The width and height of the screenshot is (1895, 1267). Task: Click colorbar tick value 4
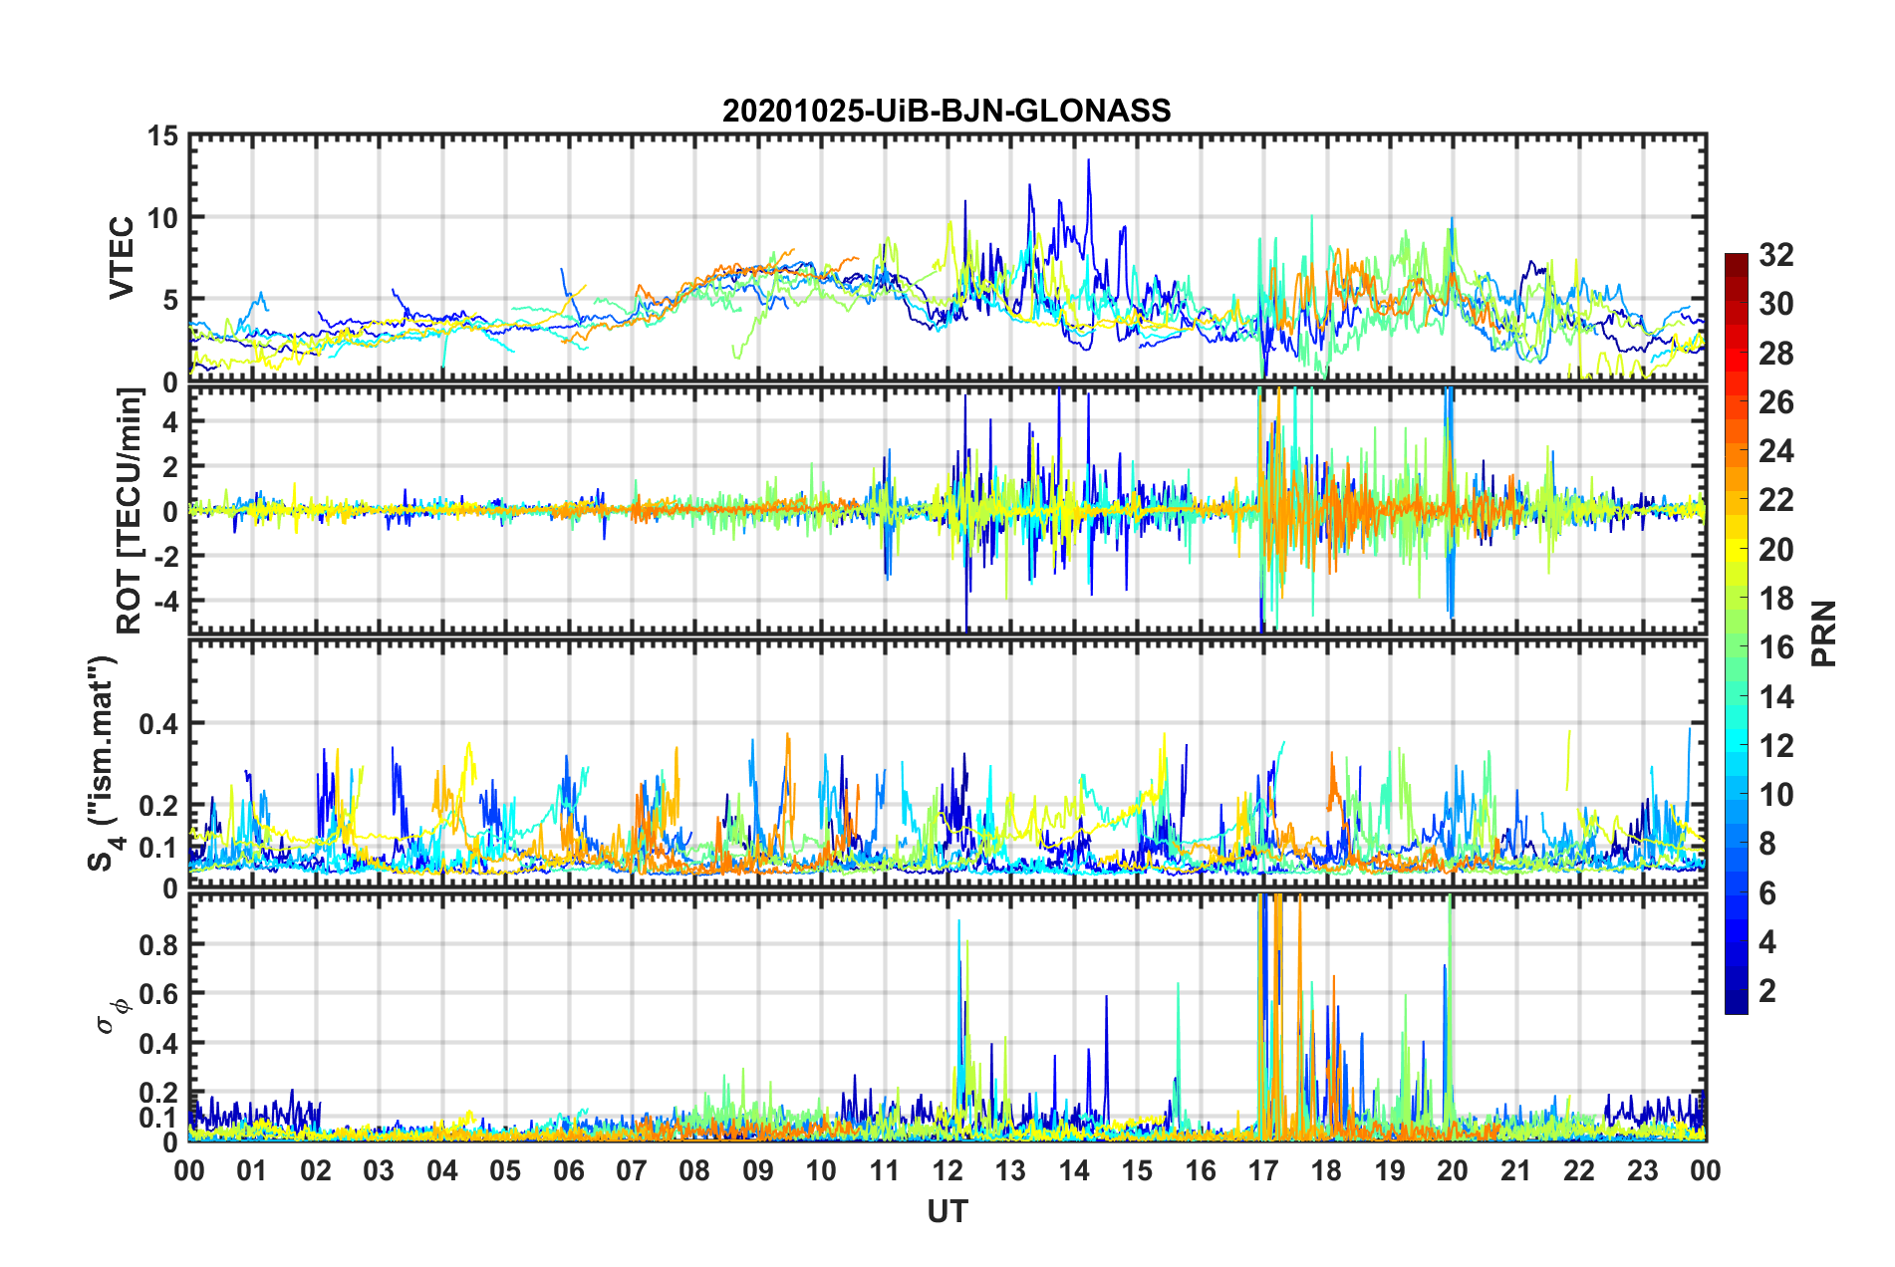(x=1767, y=942)
